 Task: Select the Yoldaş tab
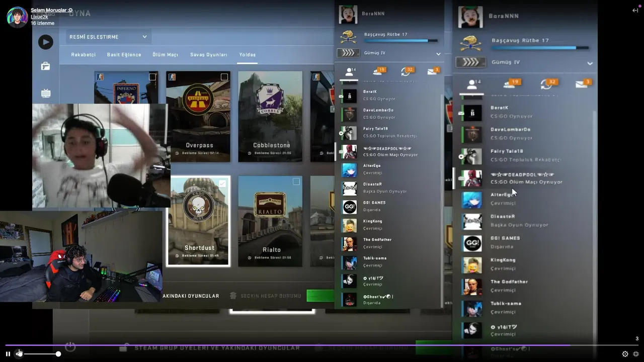pyautogui.click(x=248, y=55)
